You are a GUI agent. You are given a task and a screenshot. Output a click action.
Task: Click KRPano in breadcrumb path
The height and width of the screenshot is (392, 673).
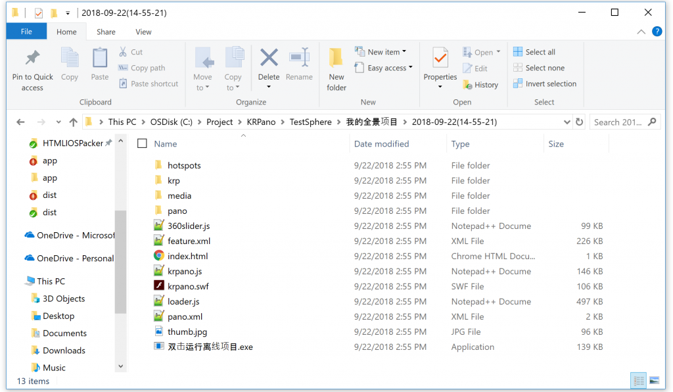pyautogui.click(x=261, y=122)
